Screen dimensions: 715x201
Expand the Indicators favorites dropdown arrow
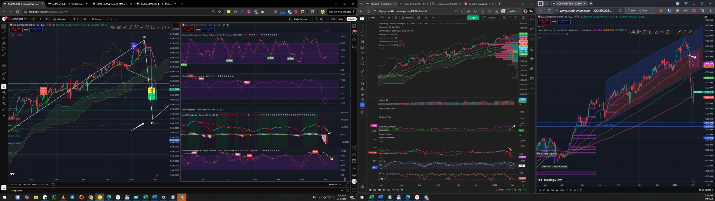[69, 19]
